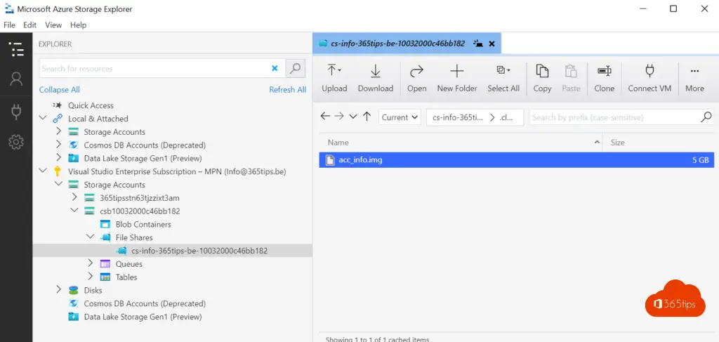Viewport: 719px width, 342px height.
Task: Expand Storage Accounts under Local & Attached
Action: [58, 131]
